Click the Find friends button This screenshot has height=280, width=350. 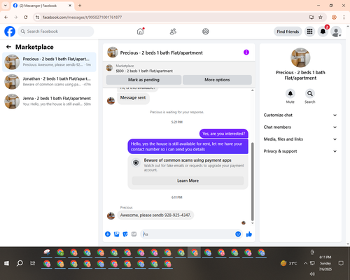coord(288,31)
